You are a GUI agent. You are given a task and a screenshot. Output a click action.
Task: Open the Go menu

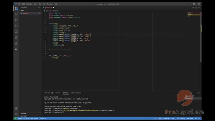[40, 4]
